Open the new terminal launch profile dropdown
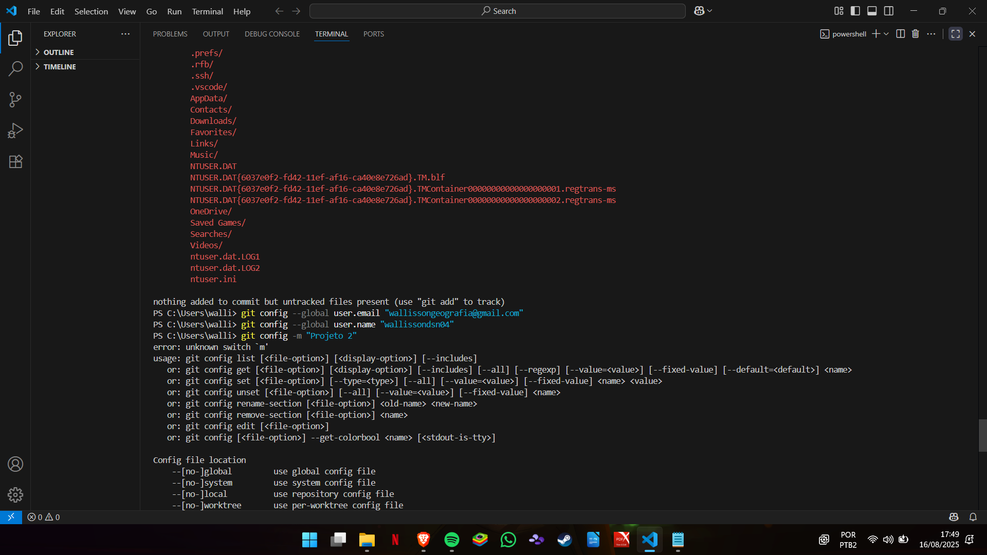This screenshot has height=555, width=987. point(886,34)
